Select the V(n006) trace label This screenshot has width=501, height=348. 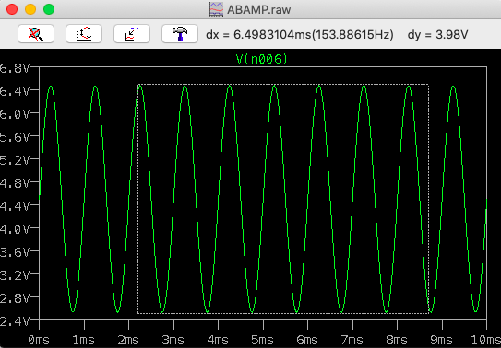(x=262, y=59)
